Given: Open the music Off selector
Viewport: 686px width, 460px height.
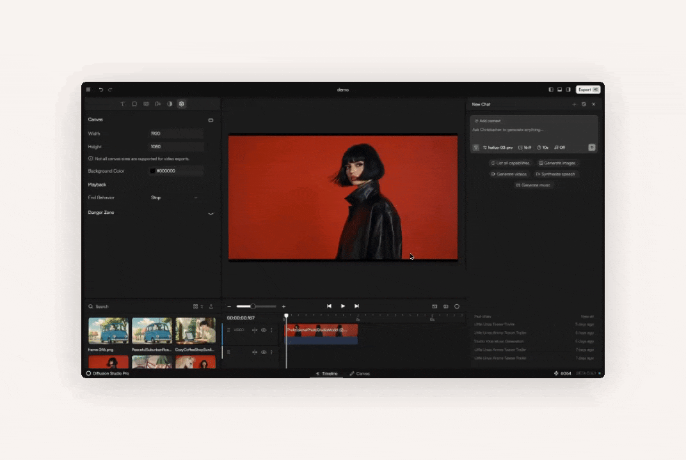Looking at the screenshot, I should [x=560, y=148].
